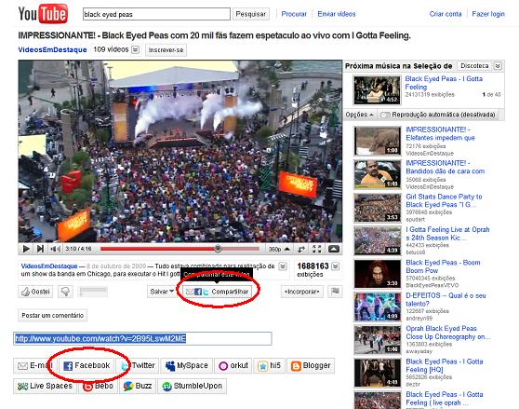Share the video on Live Spaces
519x409 pixels.
pyautogui.click(x=45, y=386)
